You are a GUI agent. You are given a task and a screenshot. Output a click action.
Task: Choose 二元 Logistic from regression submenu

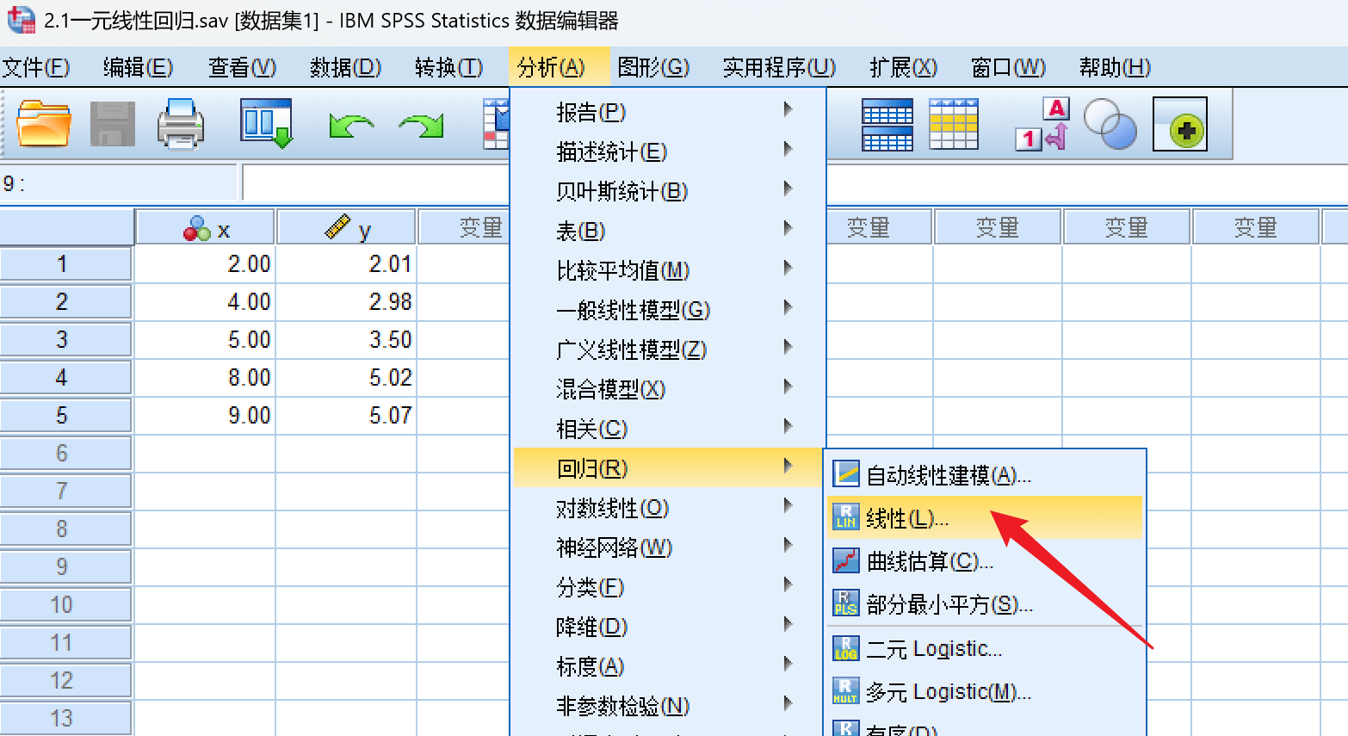point(934,648)
